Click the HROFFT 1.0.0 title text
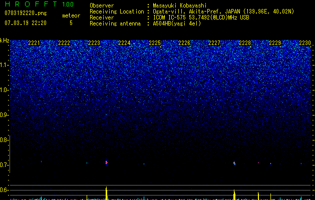This screenshot has height=200, width=315. click(x=39, y=4)
